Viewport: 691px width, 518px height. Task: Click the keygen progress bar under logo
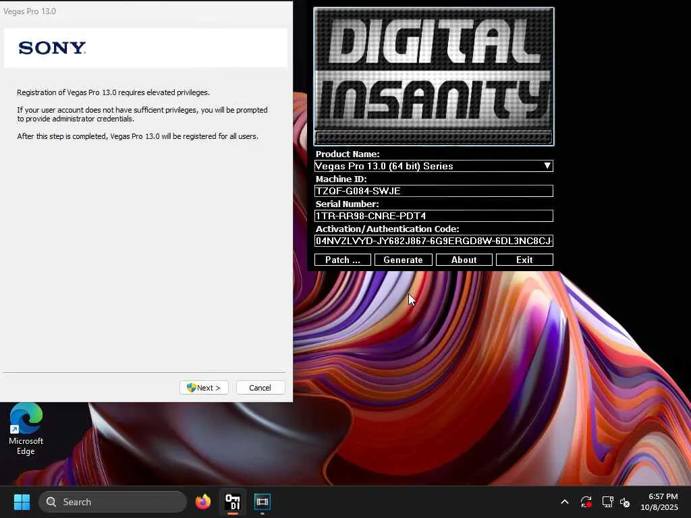[434, 138]
